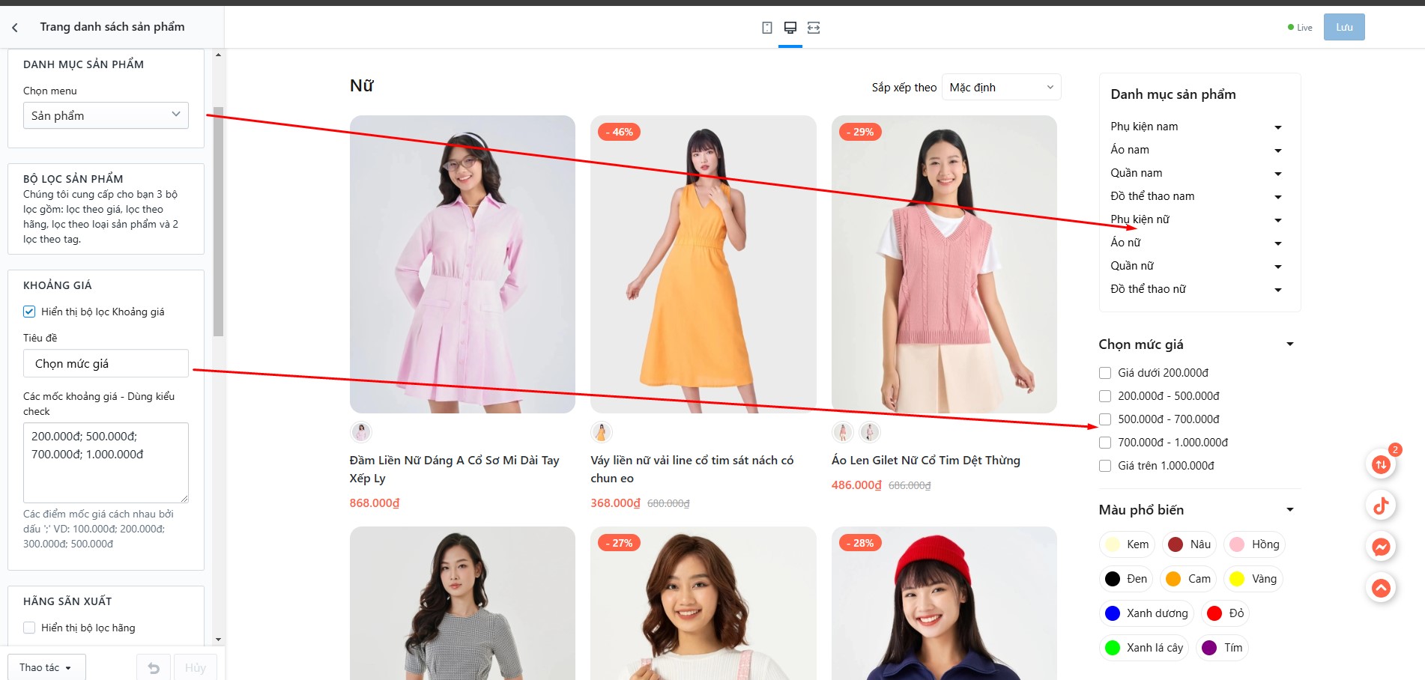Image resolution: width=1425 pixels, height=680 pixels.
Task: Click the pink shirt dress product image
Action: tap(462, 264)
